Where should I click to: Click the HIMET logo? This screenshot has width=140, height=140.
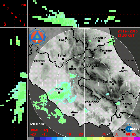pos(132,129)
